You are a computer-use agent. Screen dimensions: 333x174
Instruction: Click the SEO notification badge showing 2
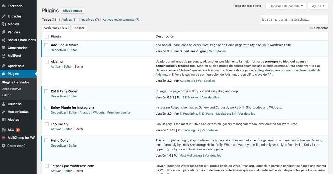point(18,130)
